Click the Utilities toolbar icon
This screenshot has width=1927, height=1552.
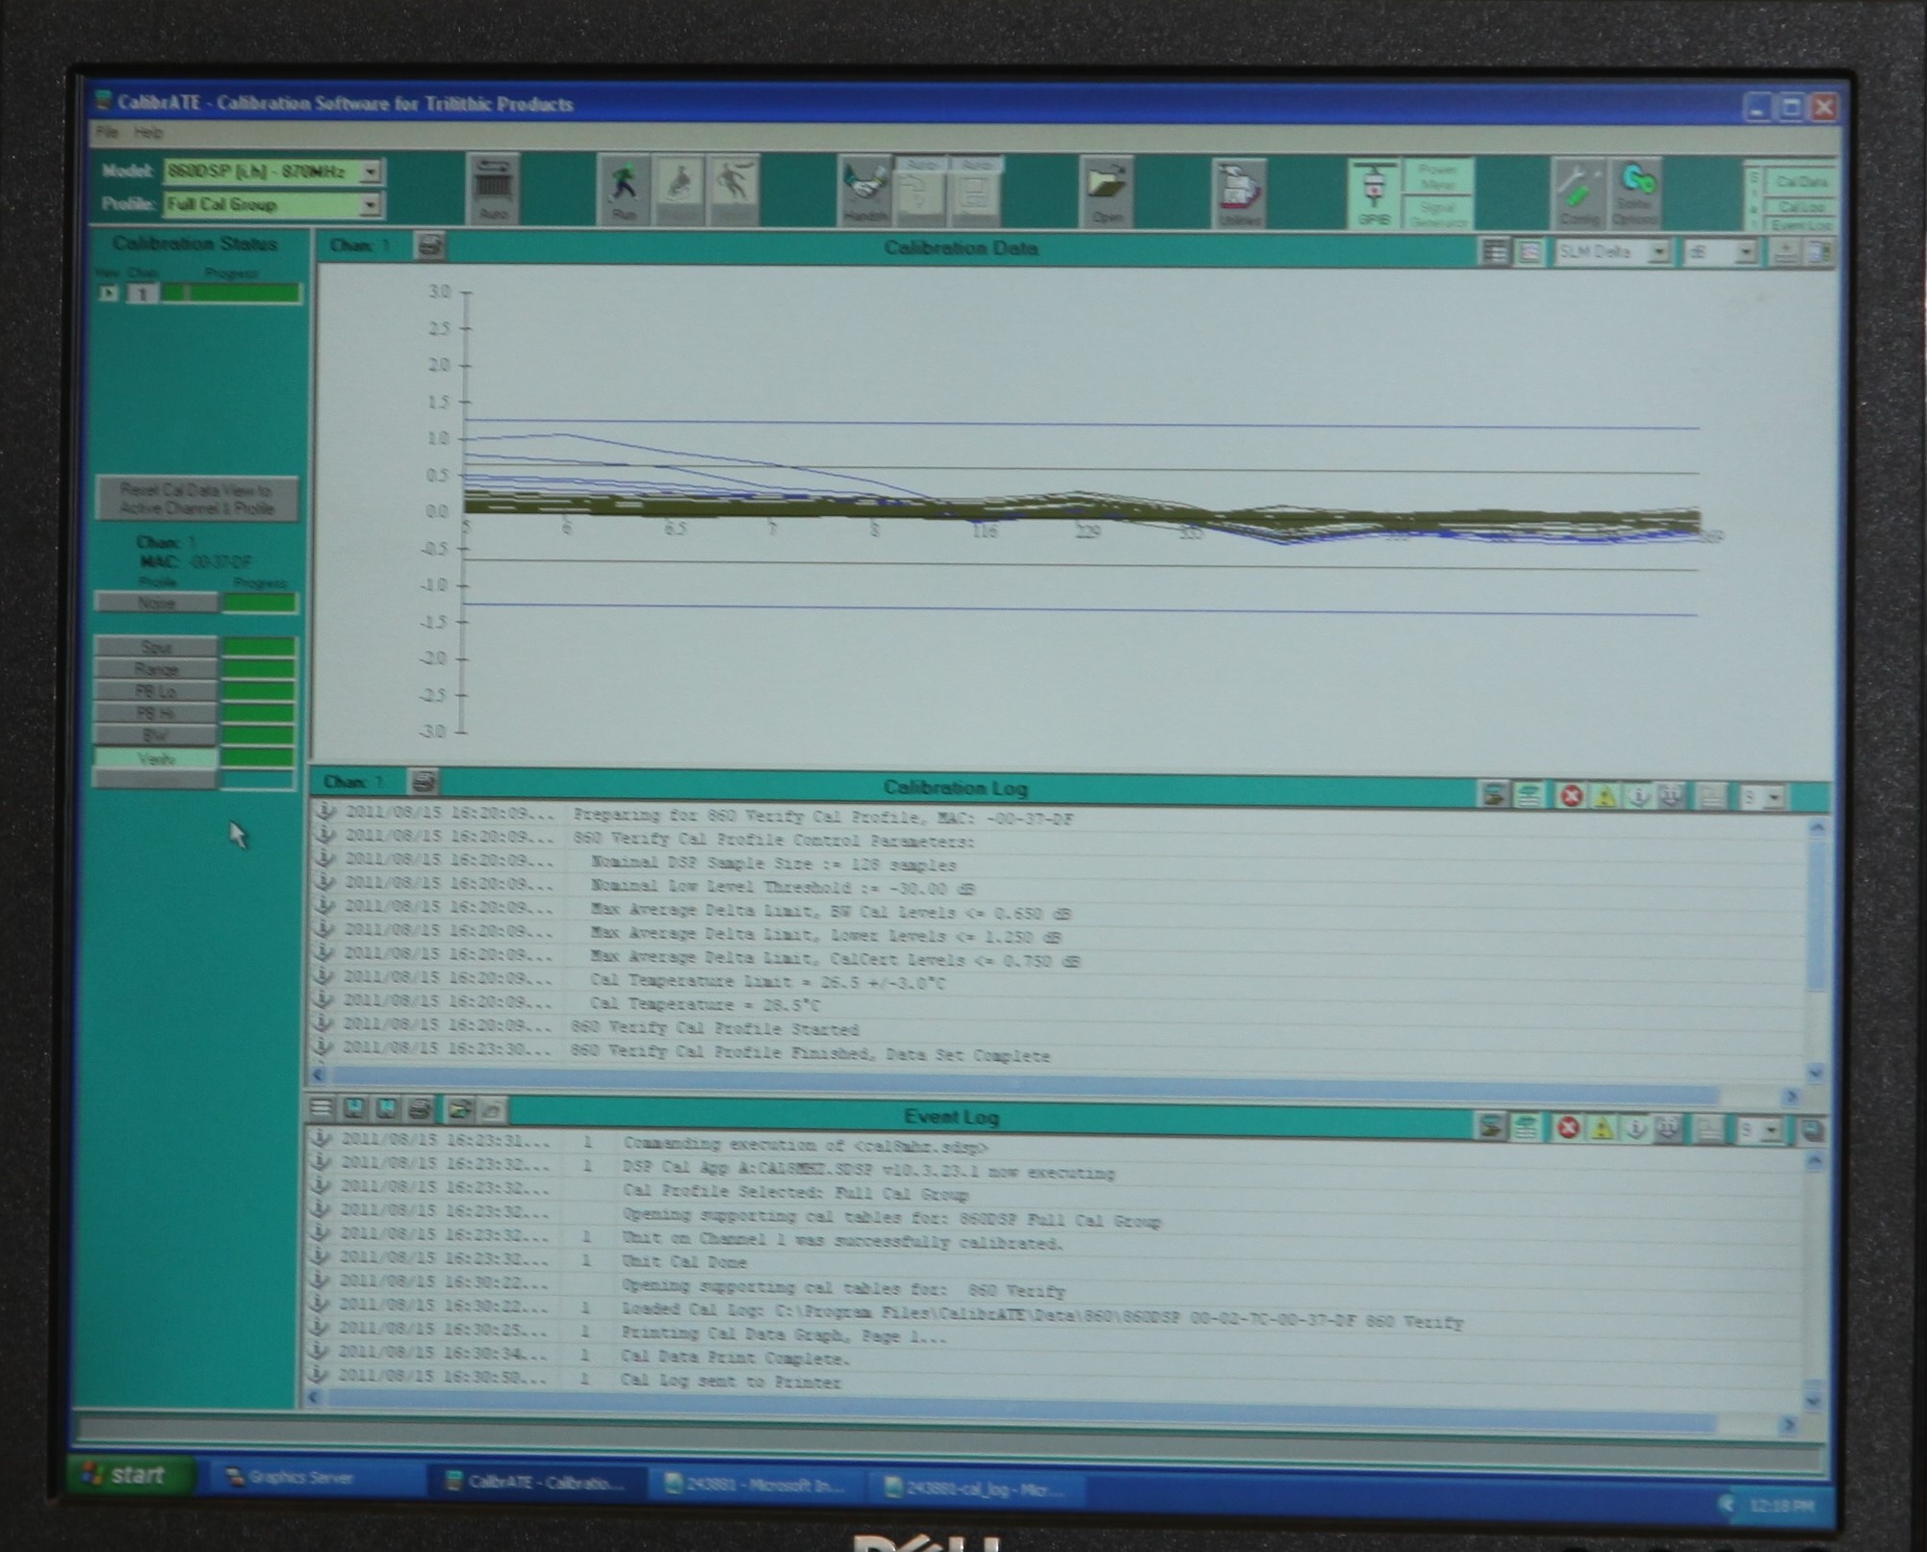coord(1239,193)
